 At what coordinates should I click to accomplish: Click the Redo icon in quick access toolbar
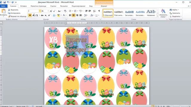click(13, 2)
